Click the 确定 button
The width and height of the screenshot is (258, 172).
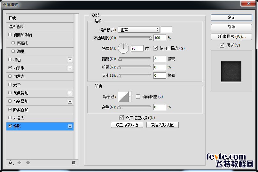(231, 18)
